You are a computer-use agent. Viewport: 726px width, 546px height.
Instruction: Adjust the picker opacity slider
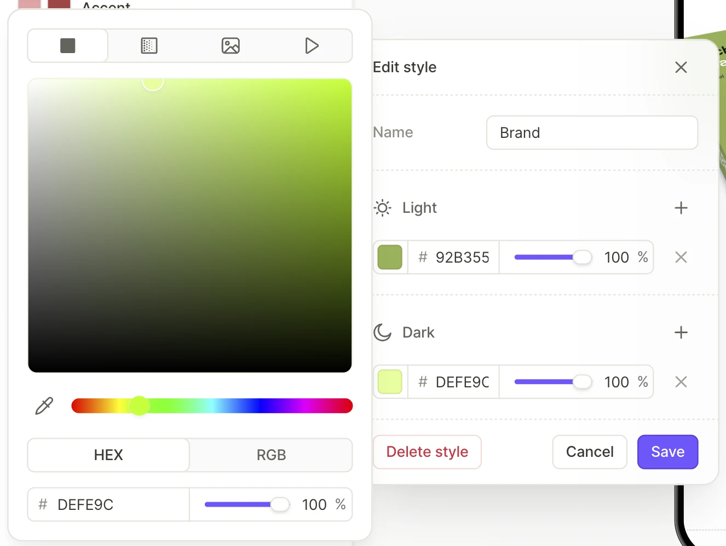click(246, 504)
